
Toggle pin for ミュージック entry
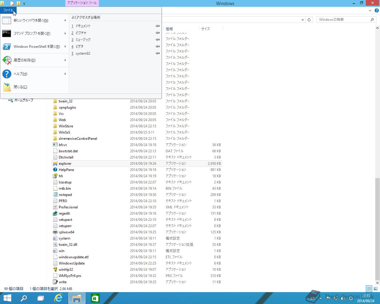[x=158, y=40]
